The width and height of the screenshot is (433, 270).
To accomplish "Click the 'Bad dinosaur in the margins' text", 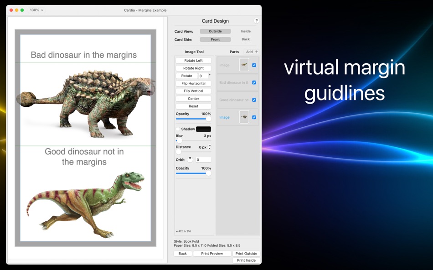I will point(84,55).
